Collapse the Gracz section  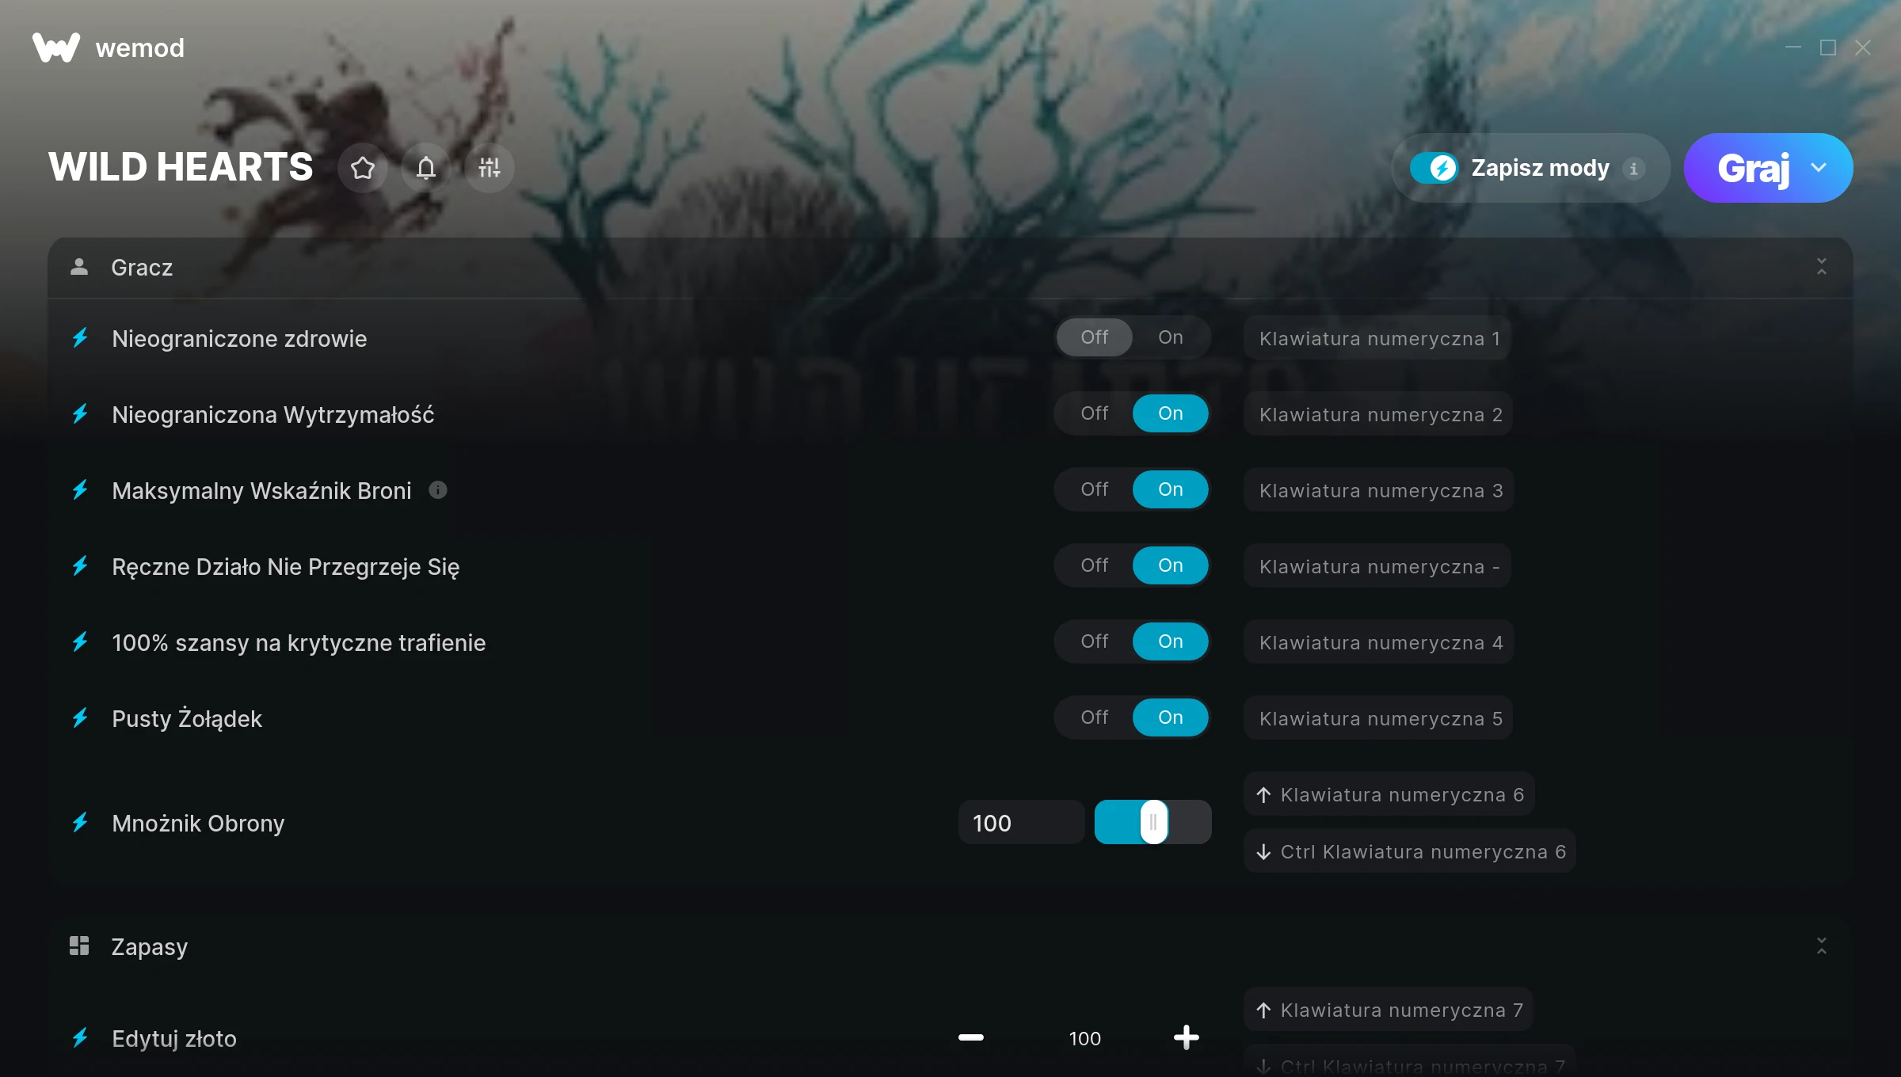click(x=1822, y=267)
